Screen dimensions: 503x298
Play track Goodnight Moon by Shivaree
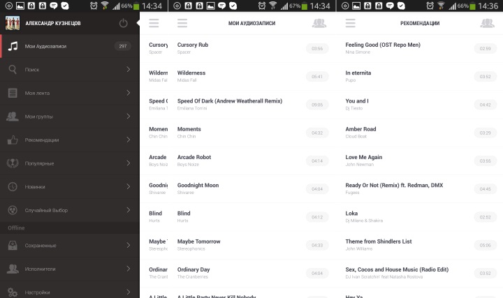click(251, 188)
